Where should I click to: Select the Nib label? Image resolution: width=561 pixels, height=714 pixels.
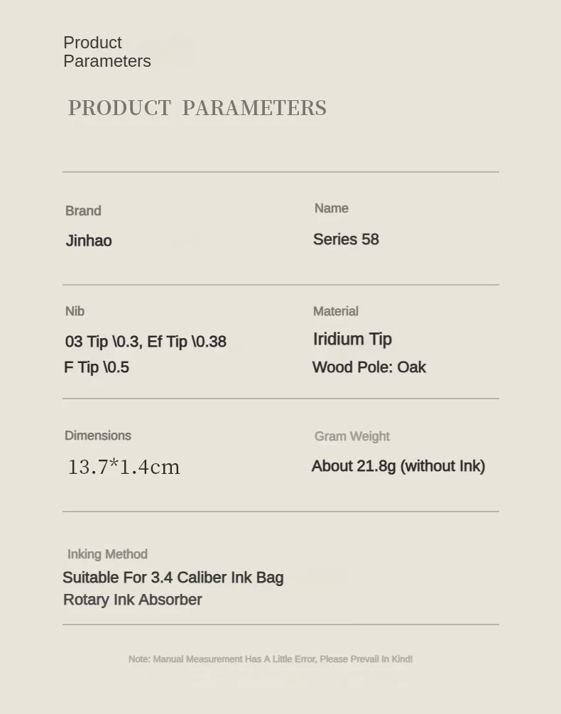[75, 311]
